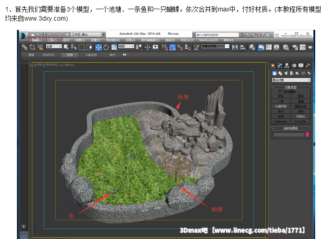Screen dimensions: 323x239
Task: Switch to the Create command panel tab
Action: (x=273, y=66)
